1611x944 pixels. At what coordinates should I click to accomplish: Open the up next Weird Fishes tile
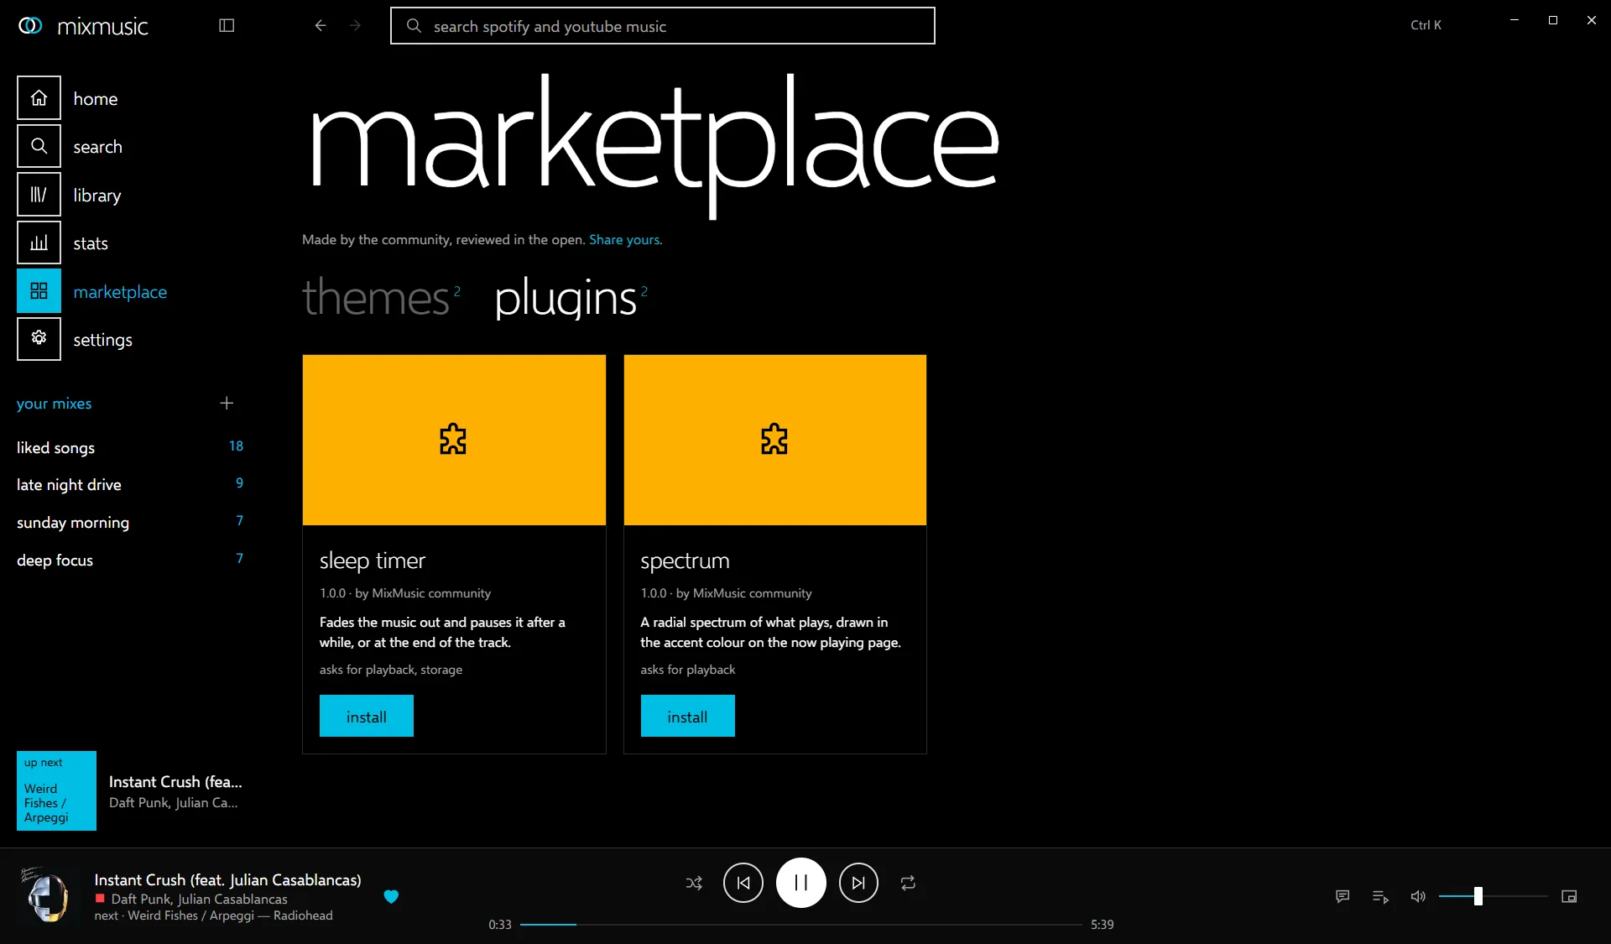click(x=56, y=790)
